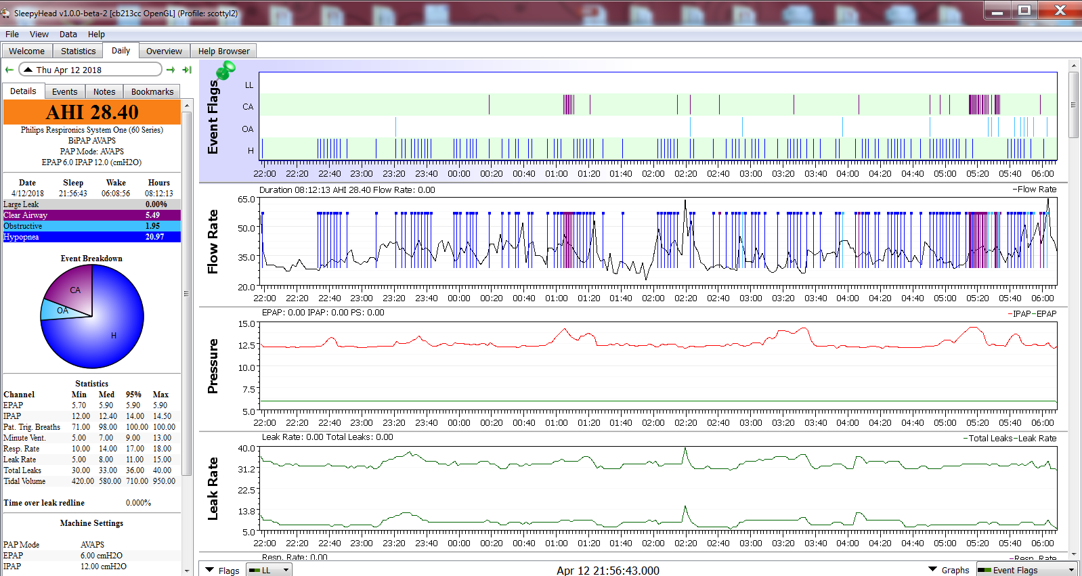Click scroll-up arrow of graph area
This screenshot has width=1082, height=576.
coord(1073,66)
